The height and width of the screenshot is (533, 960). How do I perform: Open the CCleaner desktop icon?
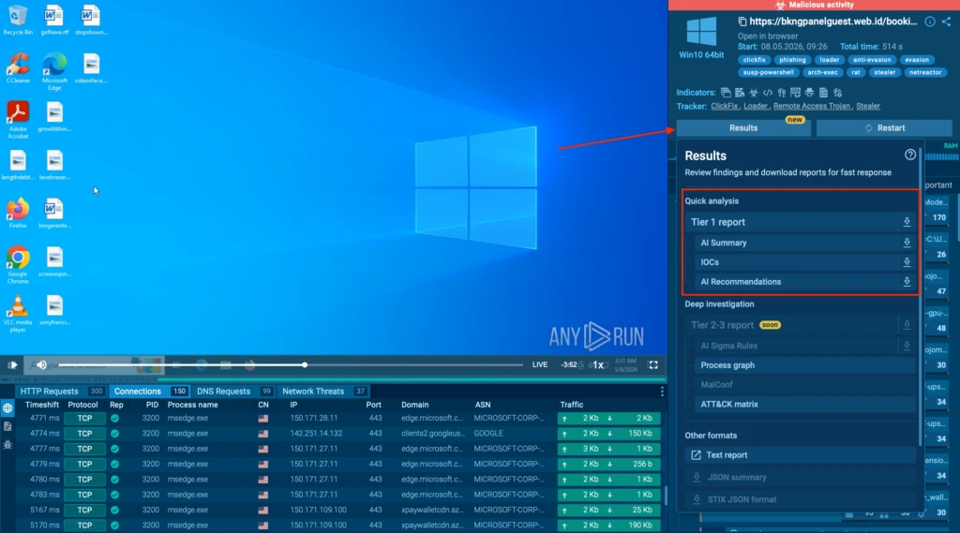coord(18,68)
